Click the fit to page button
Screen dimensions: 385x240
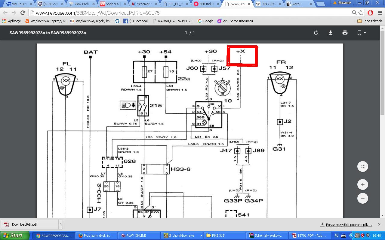click(362, 166)
